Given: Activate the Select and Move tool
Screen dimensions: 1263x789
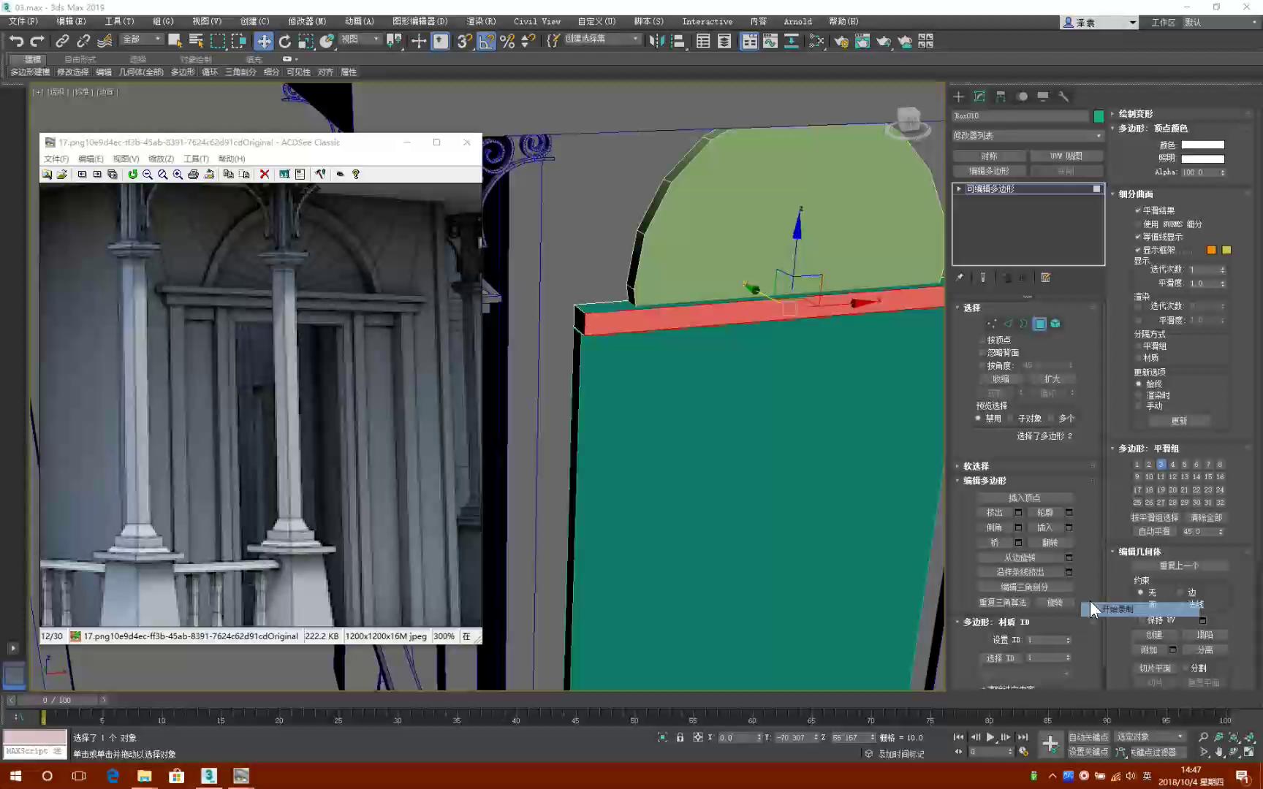Looking at the screenshot, I should pyautogui.click(x=264, y=41).
